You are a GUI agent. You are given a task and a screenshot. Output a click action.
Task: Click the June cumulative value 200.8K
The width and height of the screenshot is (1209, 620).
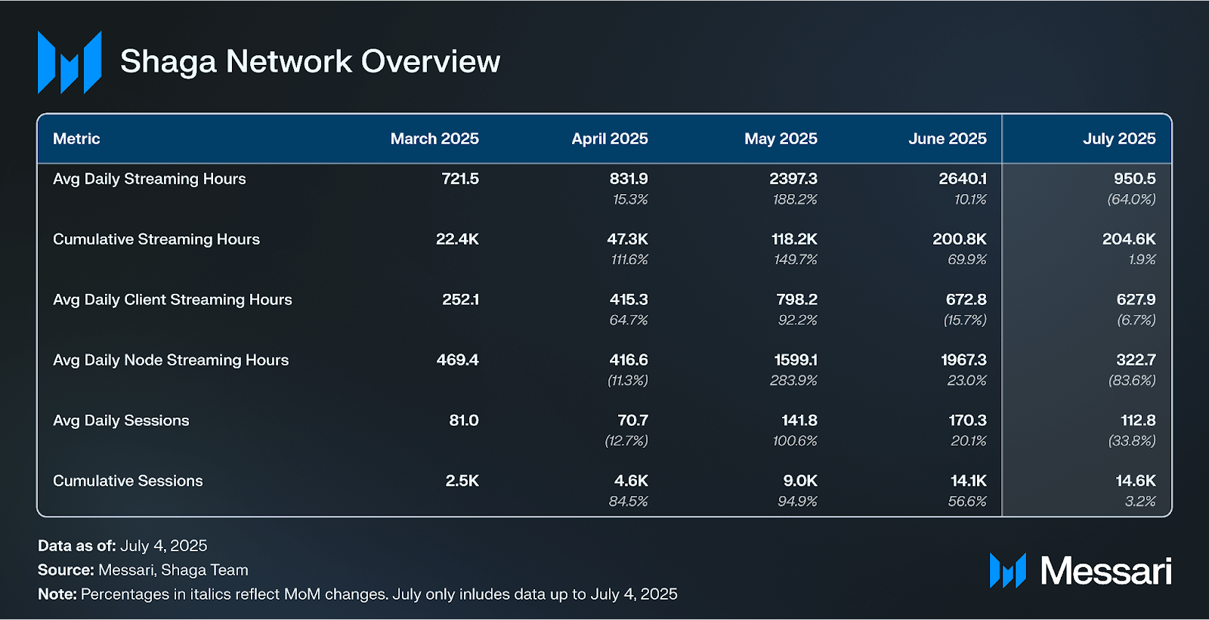coord(960,239)
